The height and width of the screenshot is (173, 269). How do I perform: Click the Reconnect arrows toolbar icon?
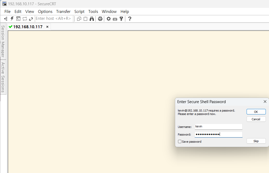click(x=25, y=19)
